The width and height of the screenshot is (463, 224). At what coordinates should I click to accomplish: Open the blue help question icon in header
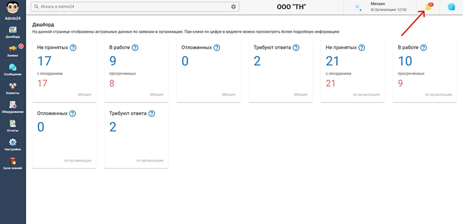451,7
